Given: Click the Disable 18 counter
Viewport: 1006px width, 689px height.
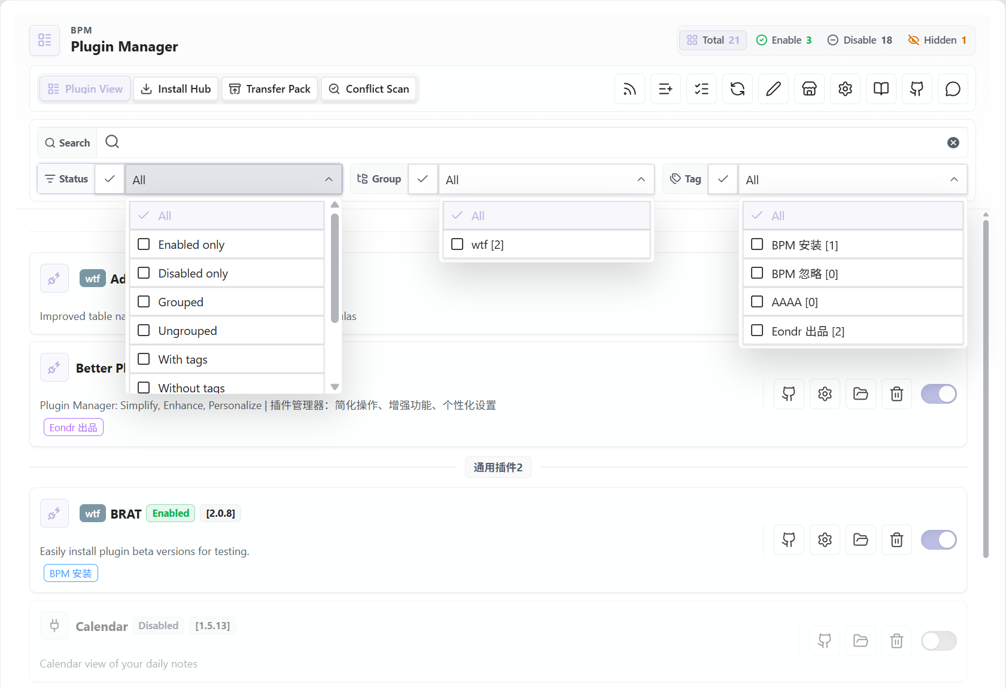Looking at the screenshot, I should point(859,40).
